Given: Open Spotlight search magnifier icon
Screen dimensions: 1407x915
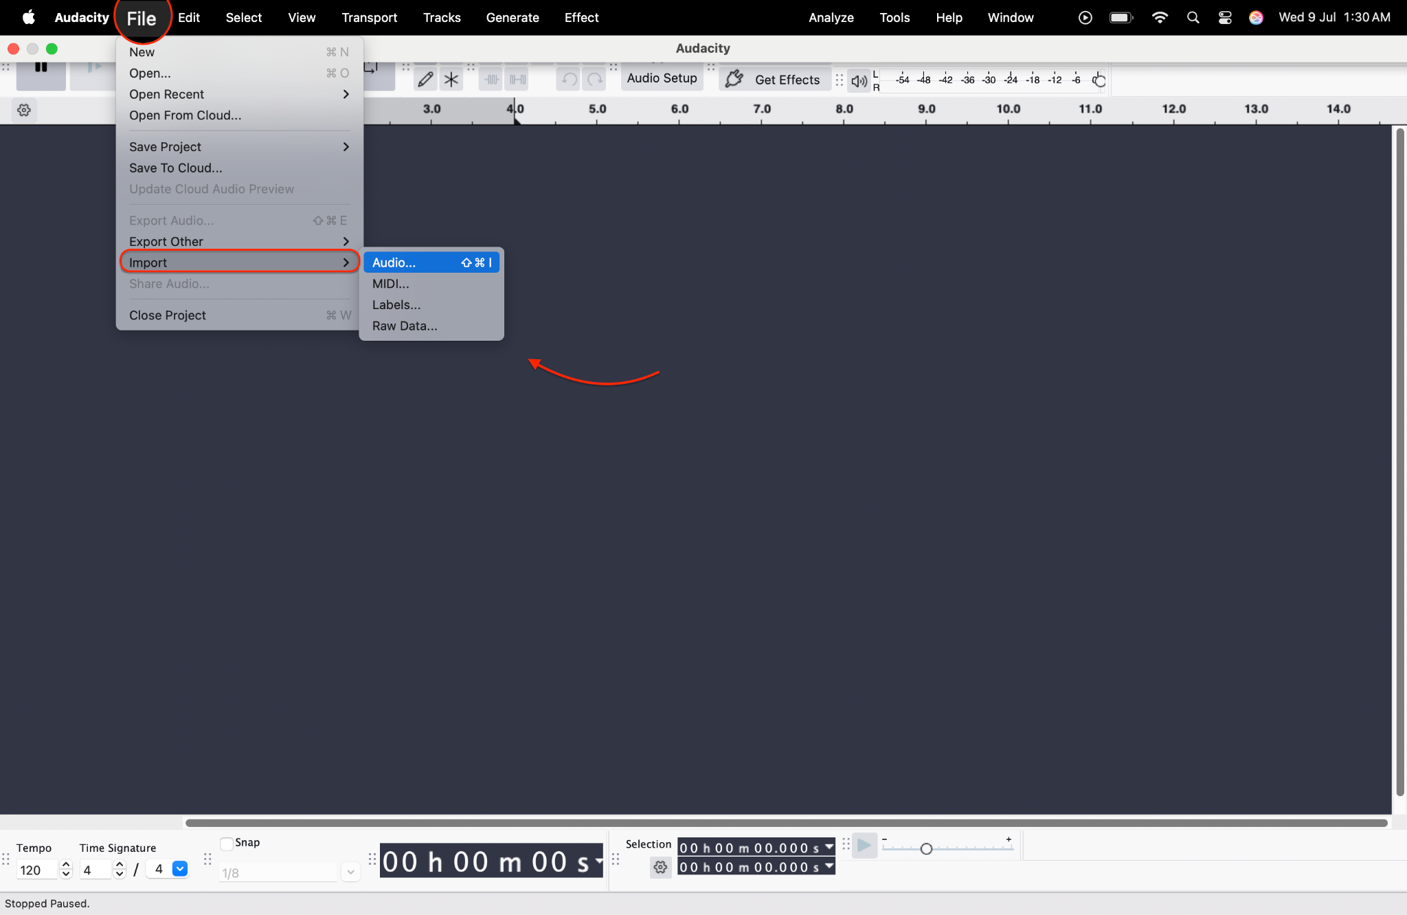Looking at the screenshot, I should pos(1193,17).
